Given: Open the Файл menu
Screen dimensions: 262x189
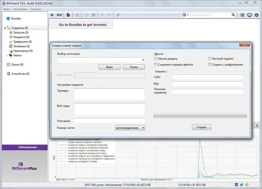Looking at the screenshot, I should (x=7, y=9).
